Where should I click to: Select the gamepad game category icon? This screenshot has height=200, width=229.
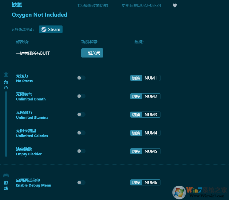[x=6, y=175]
